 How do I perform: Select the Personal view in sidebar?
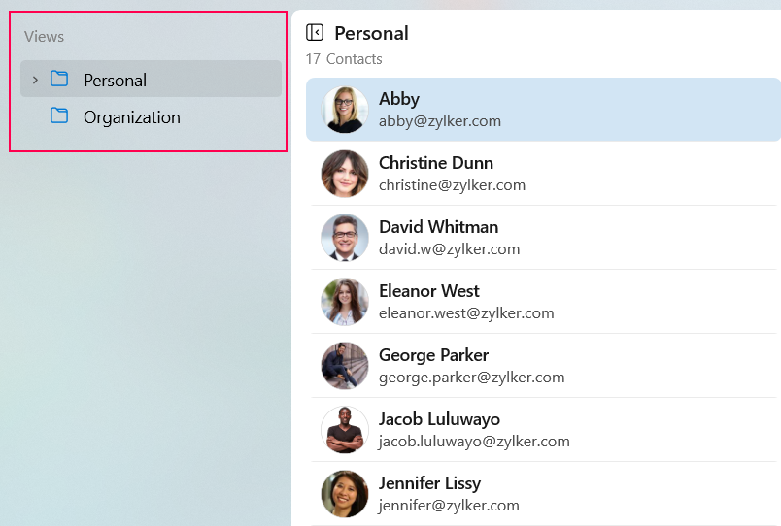coord(151,80)
